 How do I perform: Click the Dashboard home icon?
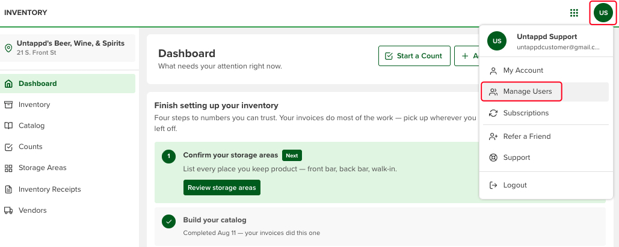click(x=8, y=84)
